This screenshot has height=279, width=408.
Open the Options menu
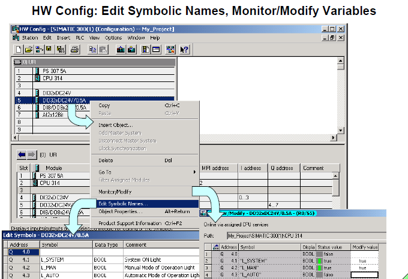tap(113, 38)
